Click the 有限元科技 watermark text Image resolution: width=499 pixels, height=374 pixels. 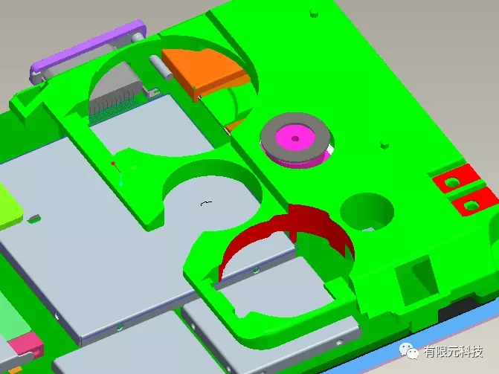coord(454,351)
